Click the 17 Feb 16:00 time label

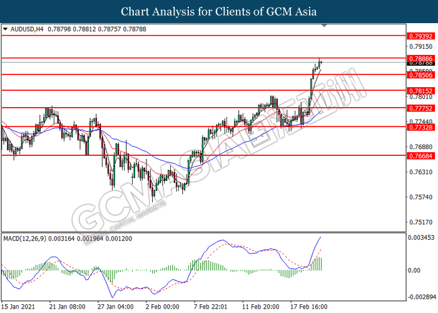click(309, 307)
